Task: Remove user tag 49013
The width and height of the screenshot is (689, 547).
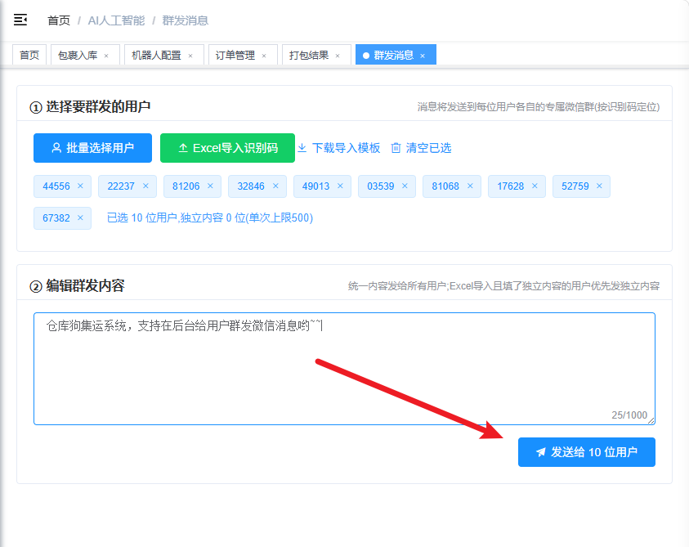Action: (x=340, y=186)
